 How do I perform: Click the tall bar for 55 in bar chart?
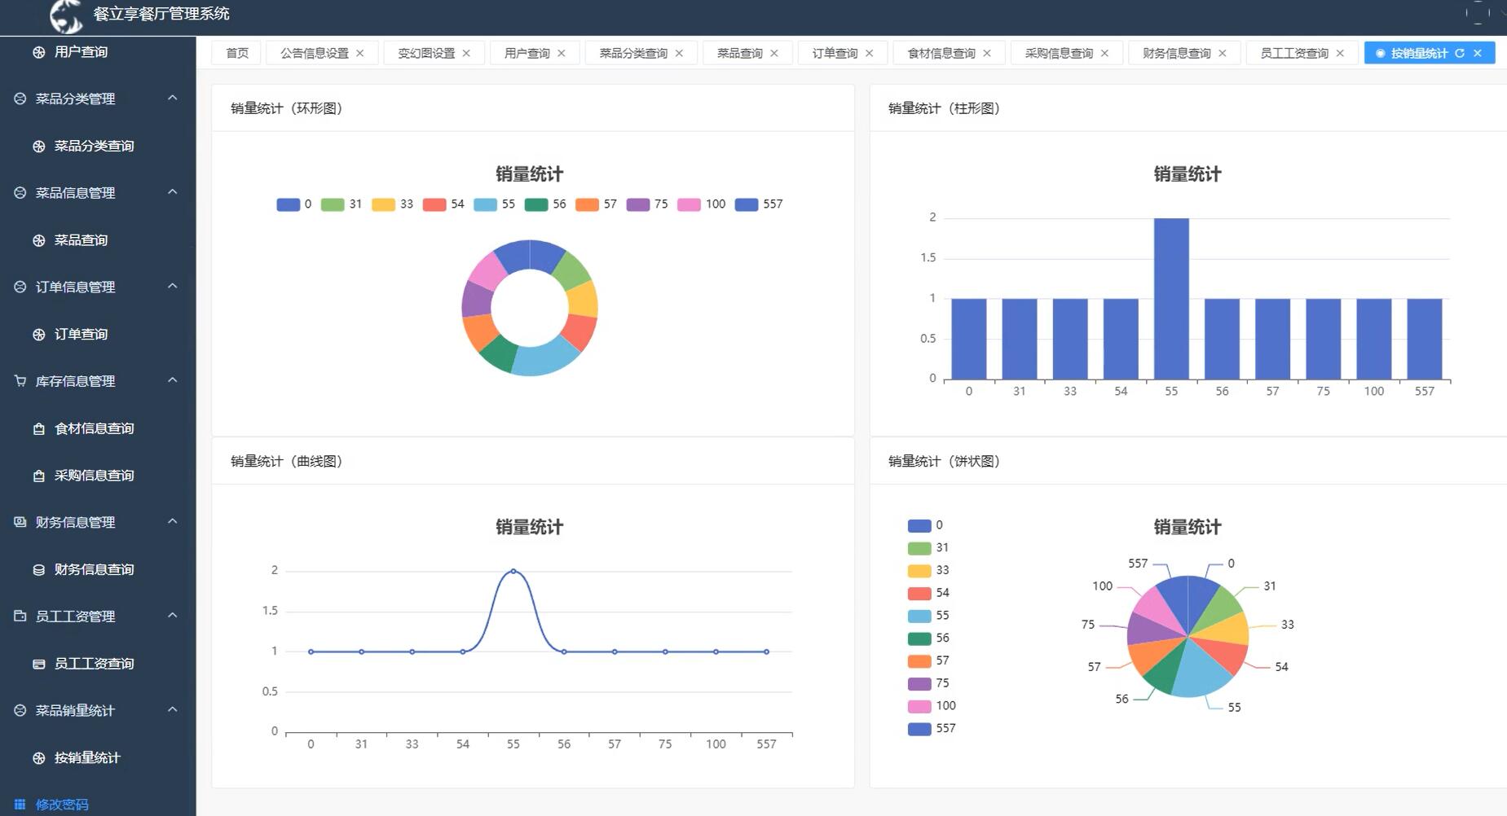1170,297
